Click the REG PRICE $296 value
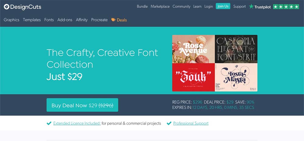304x141 pixels. (x=198, y=102)
